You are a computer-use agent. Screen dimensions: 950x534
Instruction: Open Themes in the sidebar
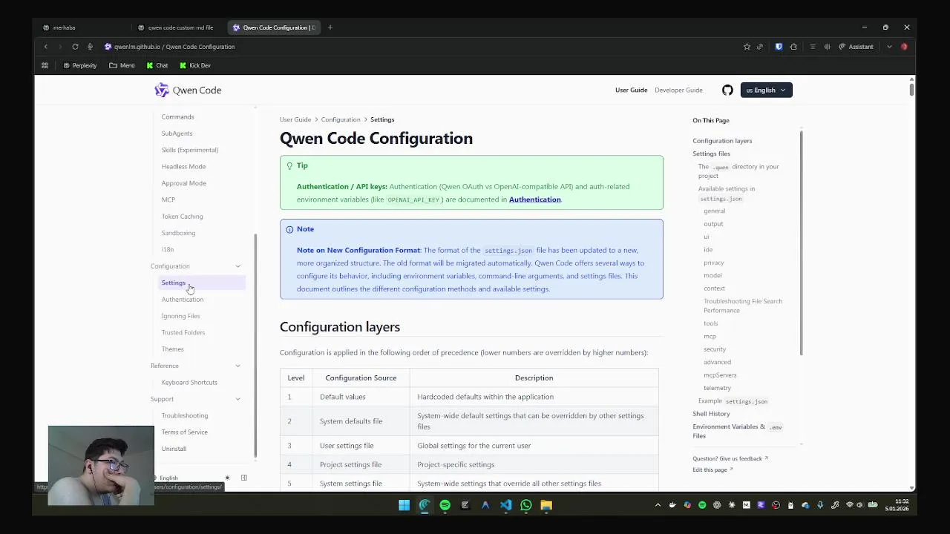172,349
